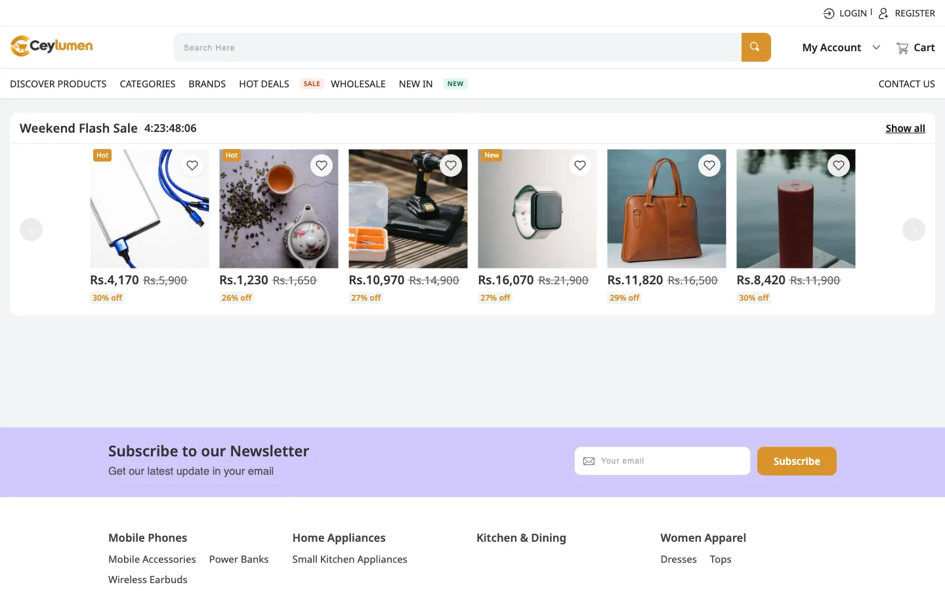945x591 pixels.
Task: Open Hot Deals menu item
Action: point(264,84)
